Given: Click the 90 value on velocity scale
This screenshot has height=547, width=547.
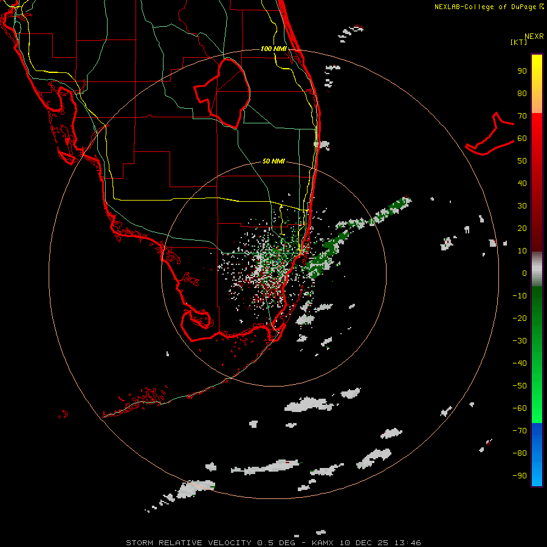Looking at the screenshot, I should coord(522,71).
